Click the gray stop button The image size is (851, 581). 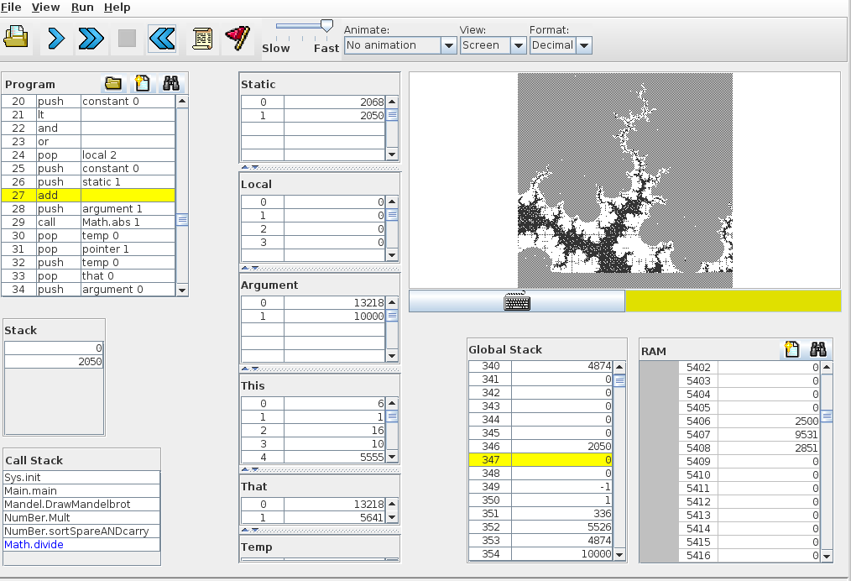click(127, 38)
